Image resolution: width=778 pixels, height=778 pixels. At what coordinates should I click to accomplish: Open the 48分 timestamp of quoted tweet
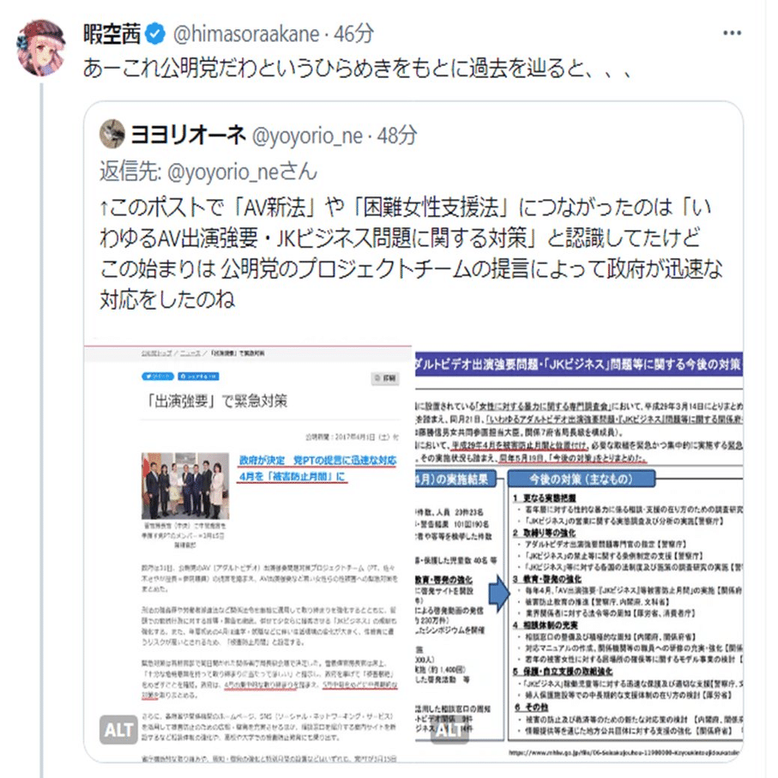pyautogui.click(x=396, y=136)
